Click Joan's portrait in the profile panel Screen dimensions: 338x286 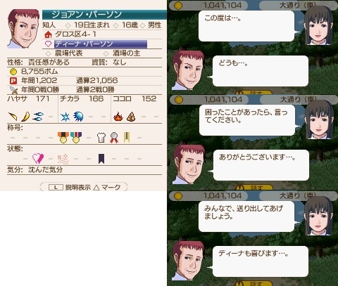tap(23, 29)
